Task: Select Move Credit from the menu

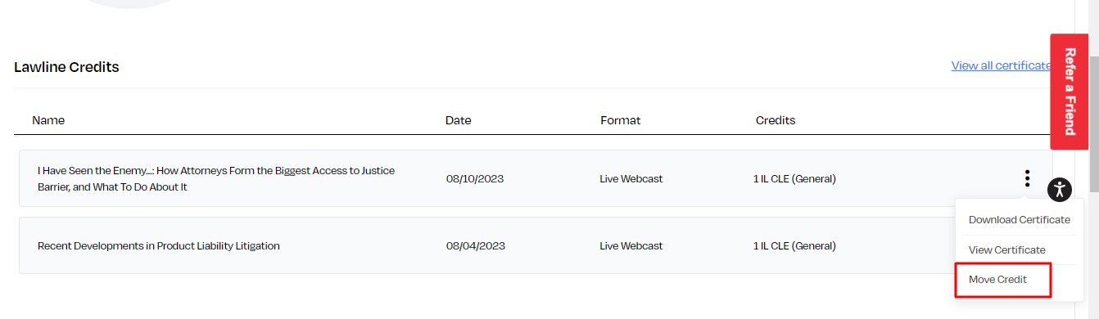Action: (997, 280)
